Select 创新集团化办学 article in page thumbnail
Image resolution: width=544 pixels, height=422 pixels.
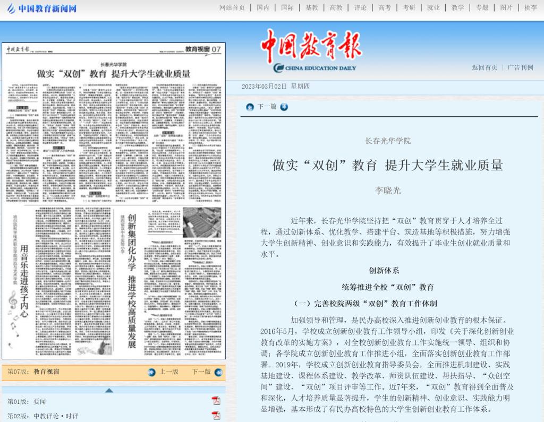(132, 280)
